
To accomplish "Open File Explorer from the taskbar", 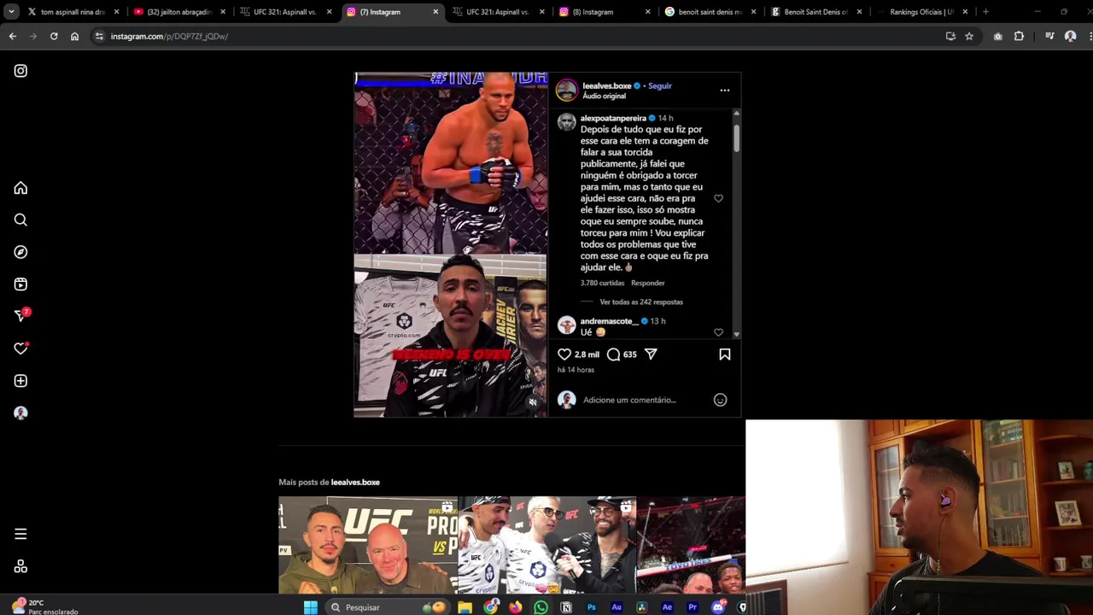I will pos(465,607).
